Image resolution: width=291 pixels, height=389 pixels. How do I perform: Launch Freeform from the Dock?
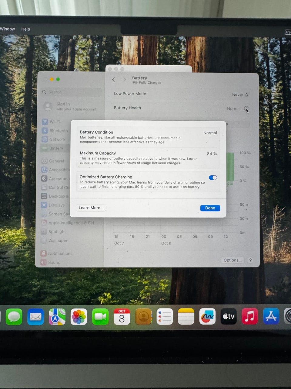[207, 317]
